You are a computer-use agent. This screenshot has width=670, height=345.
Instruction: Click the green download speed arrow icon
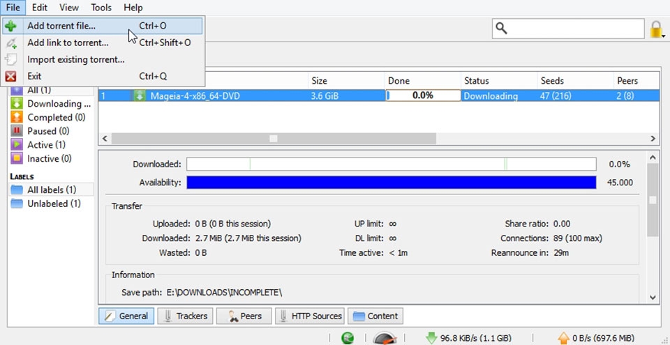point(431,338)
